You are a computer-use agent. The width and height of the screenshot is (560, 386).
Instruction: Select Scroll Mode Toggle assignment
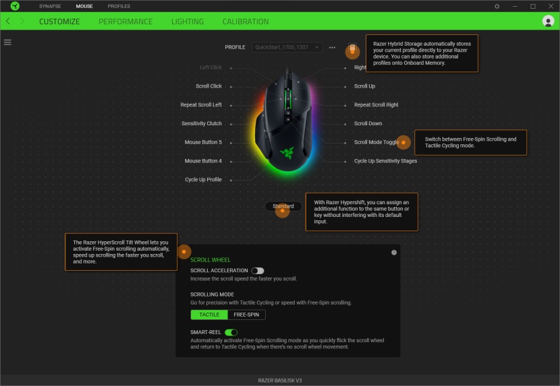coord(376,142)
